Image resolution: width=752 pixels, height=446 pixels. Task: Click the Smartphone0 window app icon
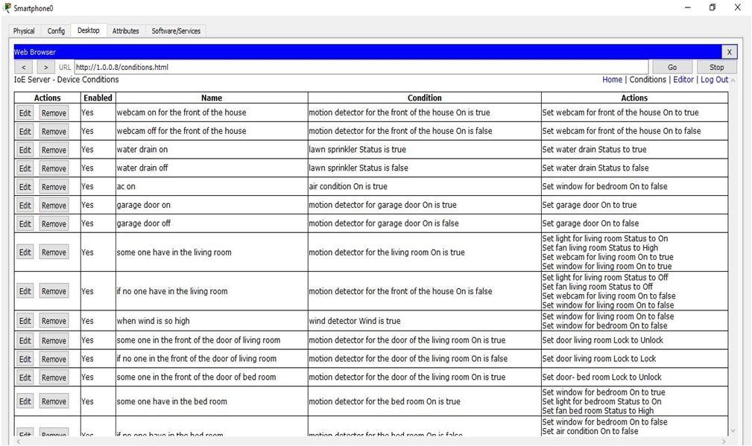click(7, 7)
